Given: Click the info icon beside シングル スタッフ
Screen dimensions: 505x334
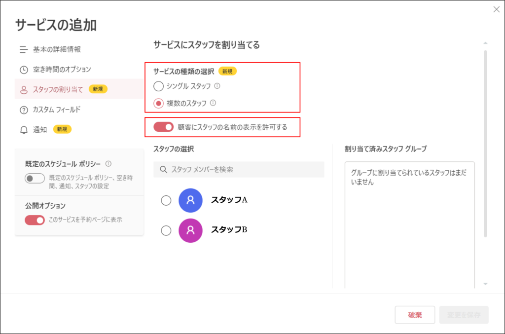Looking at the screenshot, I should point(217,86).
